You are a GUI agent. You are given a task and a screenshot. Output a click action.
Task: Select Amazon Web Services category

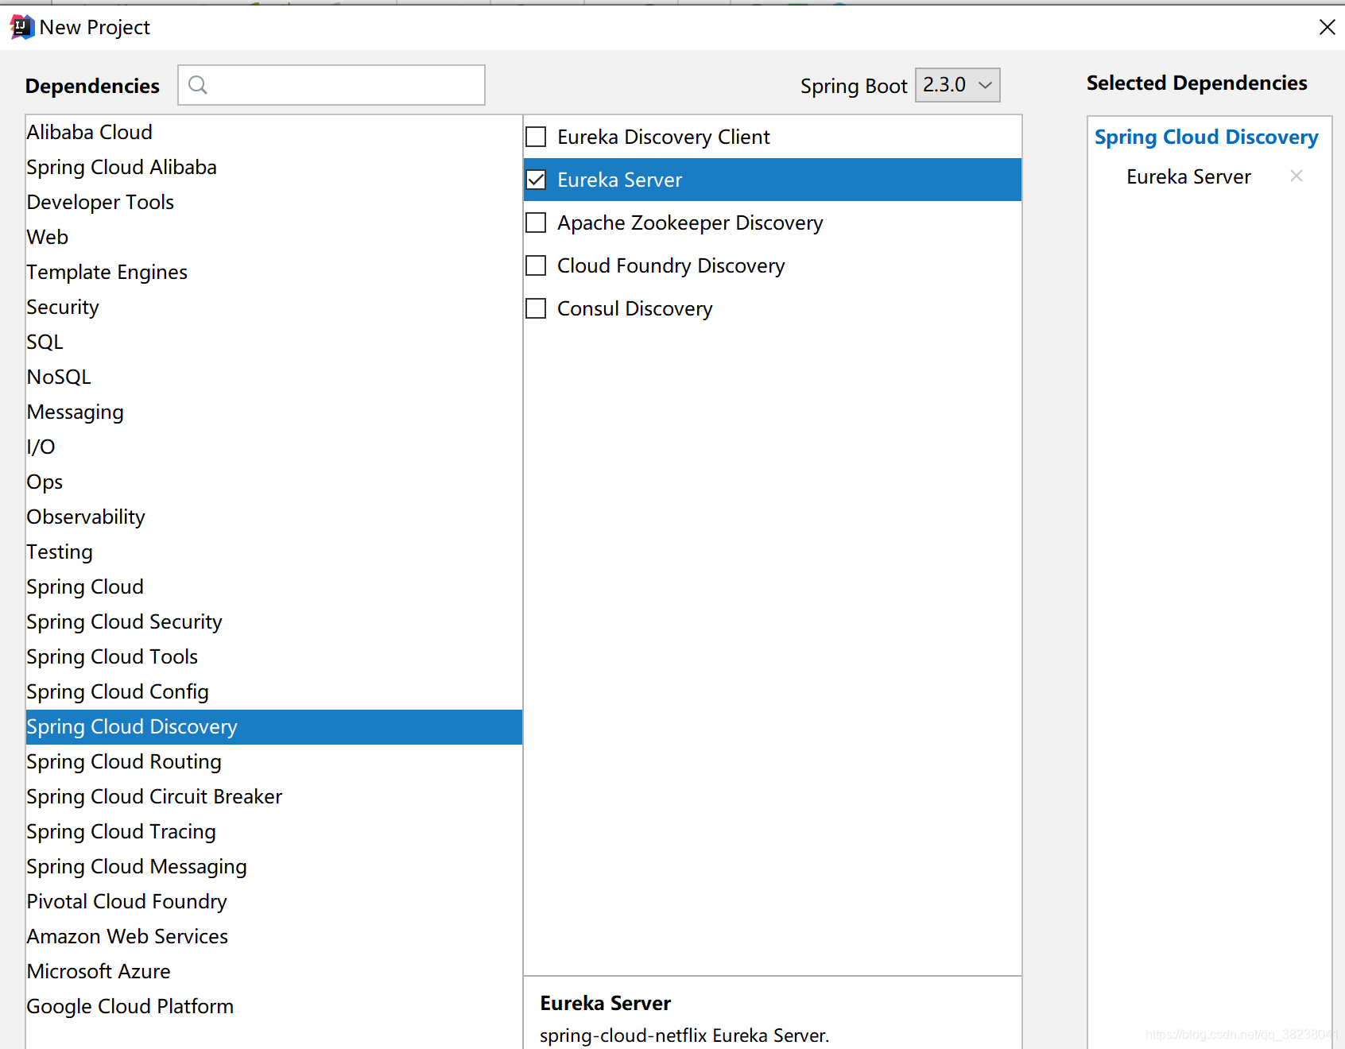pyautogui.click(x=273, y=936)
